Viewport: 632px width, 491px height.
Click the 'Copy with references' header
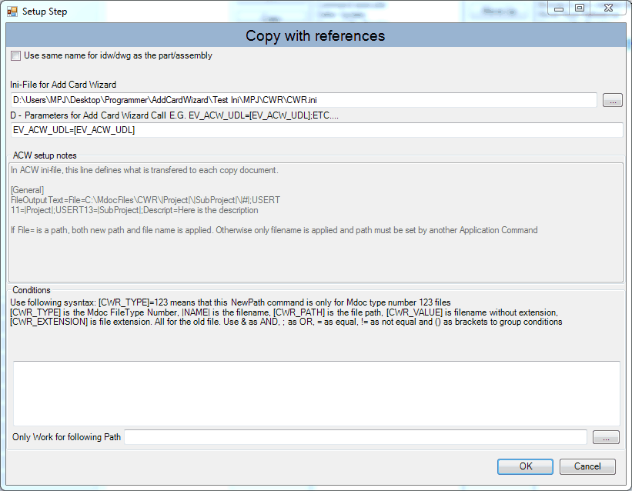click(316, 36)
